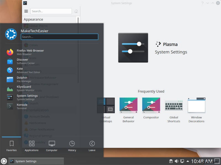Click the launcher search field
The height and width of the screenshot is (165, 221).
click(x=60, y=37)
